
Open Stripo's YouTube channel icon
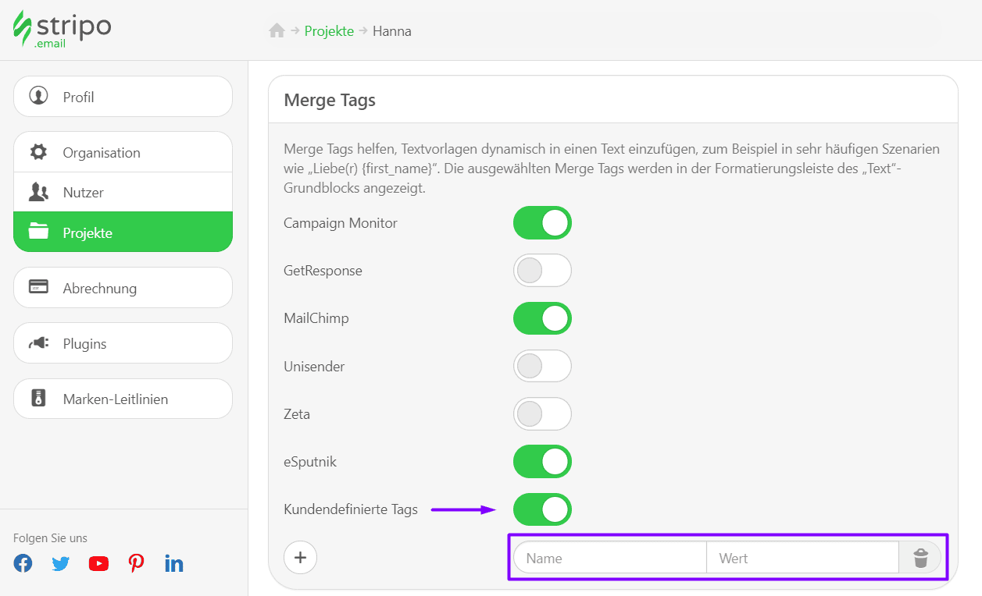[98, 562]
